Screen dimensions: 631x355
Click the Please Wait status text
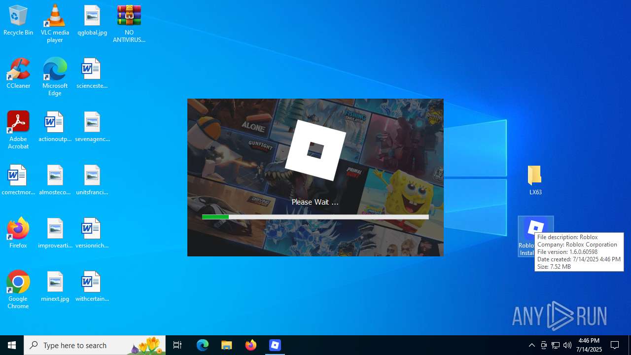click(x=315, y=202)
